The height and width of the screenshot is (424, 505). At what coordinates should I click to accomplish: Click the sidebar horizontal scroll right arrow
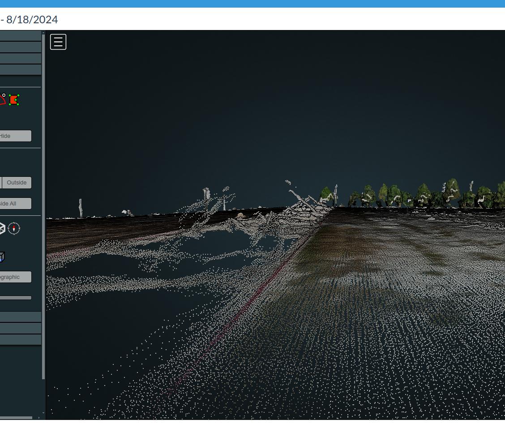click(39, 418)
